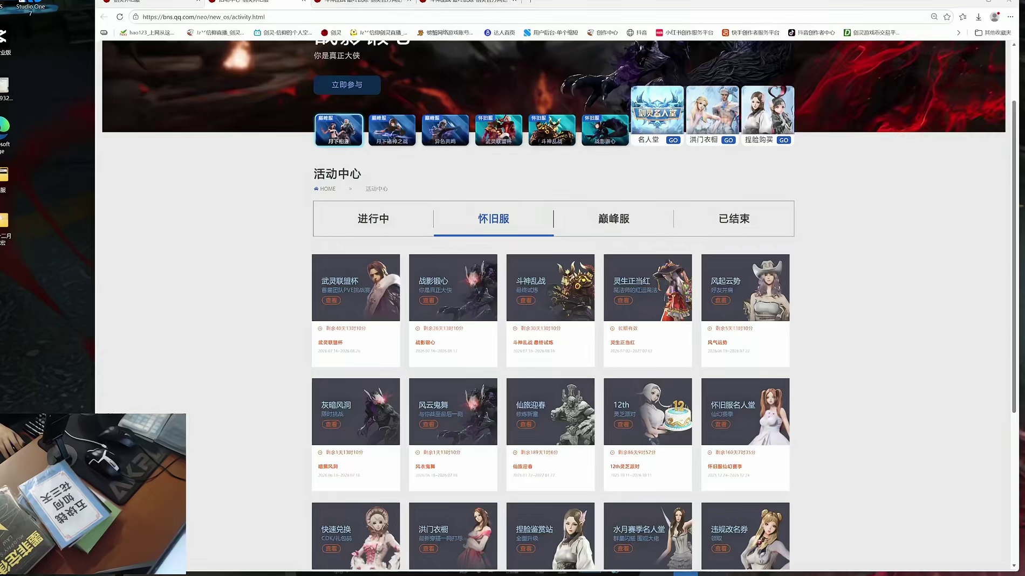The width and height of the screenshot is (1025, 576).
Task: Click 查看 on the 风云鬼舞 card
Action: click(x=428, y=424)
